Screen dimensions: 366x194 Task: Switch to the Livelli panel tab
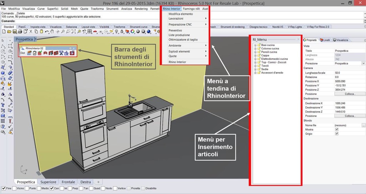click(x=325, y=40)
